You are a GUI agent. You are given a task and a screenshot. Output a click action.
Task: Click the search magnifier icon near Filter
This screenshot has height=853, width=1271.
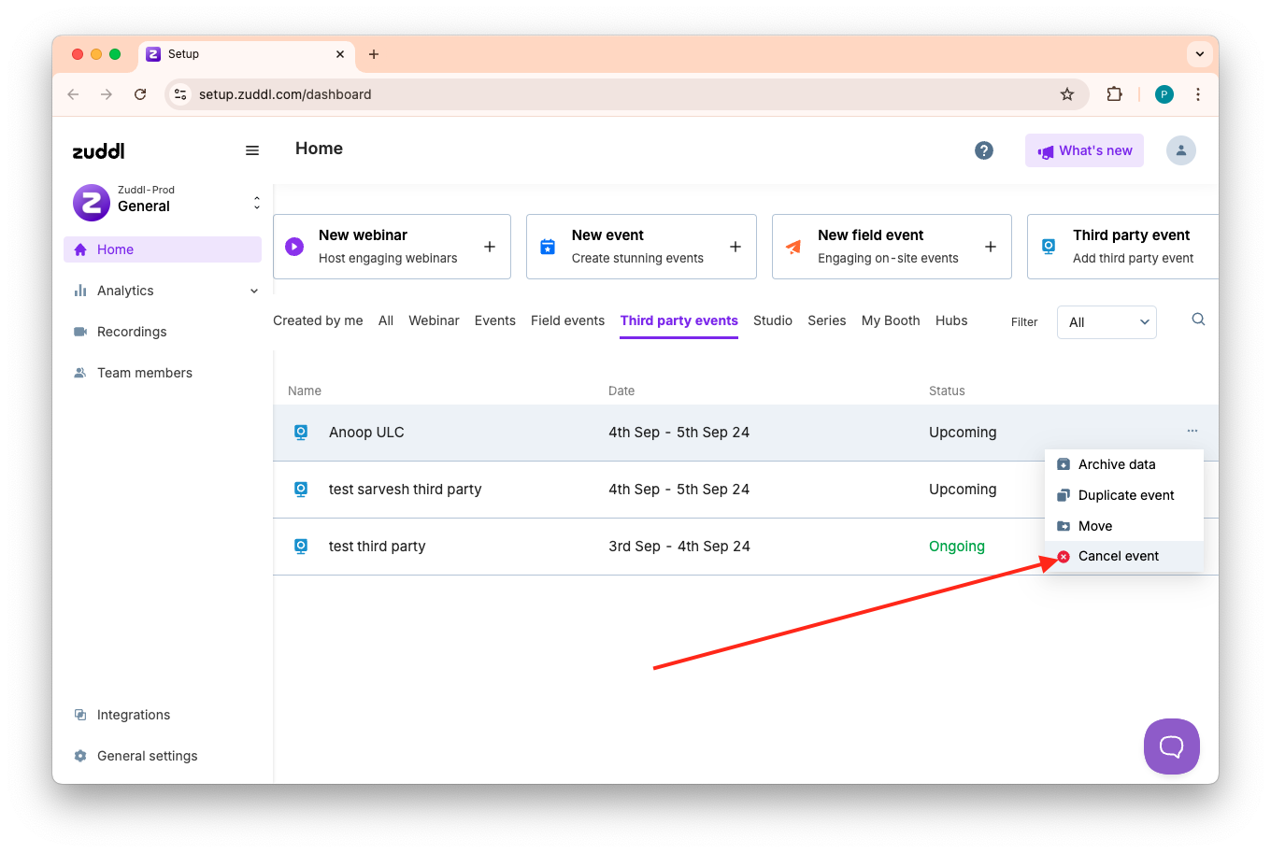(1198, 320)
